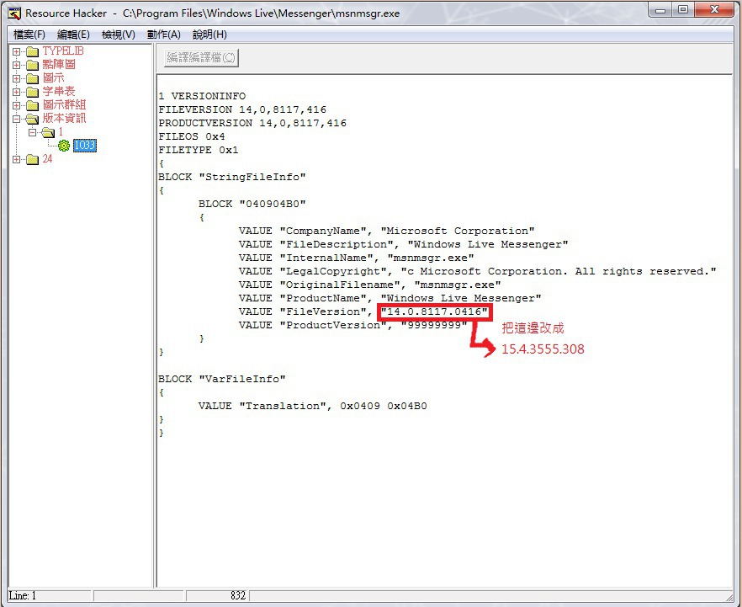Click the BLOCK "VarFileInfo" line
Viewport: 742px width, 607px height.
tap(222, 379)
